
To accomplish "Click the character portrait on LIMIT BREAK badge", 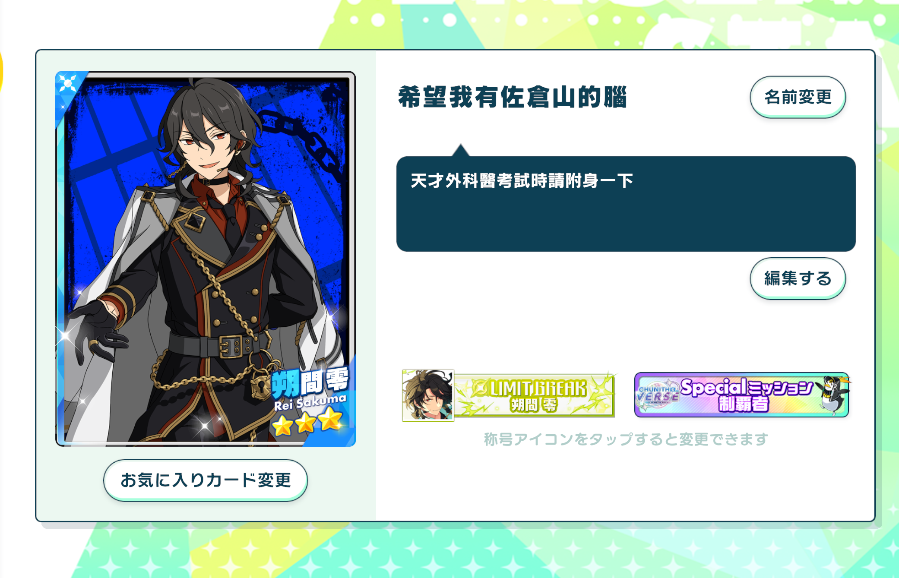I will click(x=428, y=395).
